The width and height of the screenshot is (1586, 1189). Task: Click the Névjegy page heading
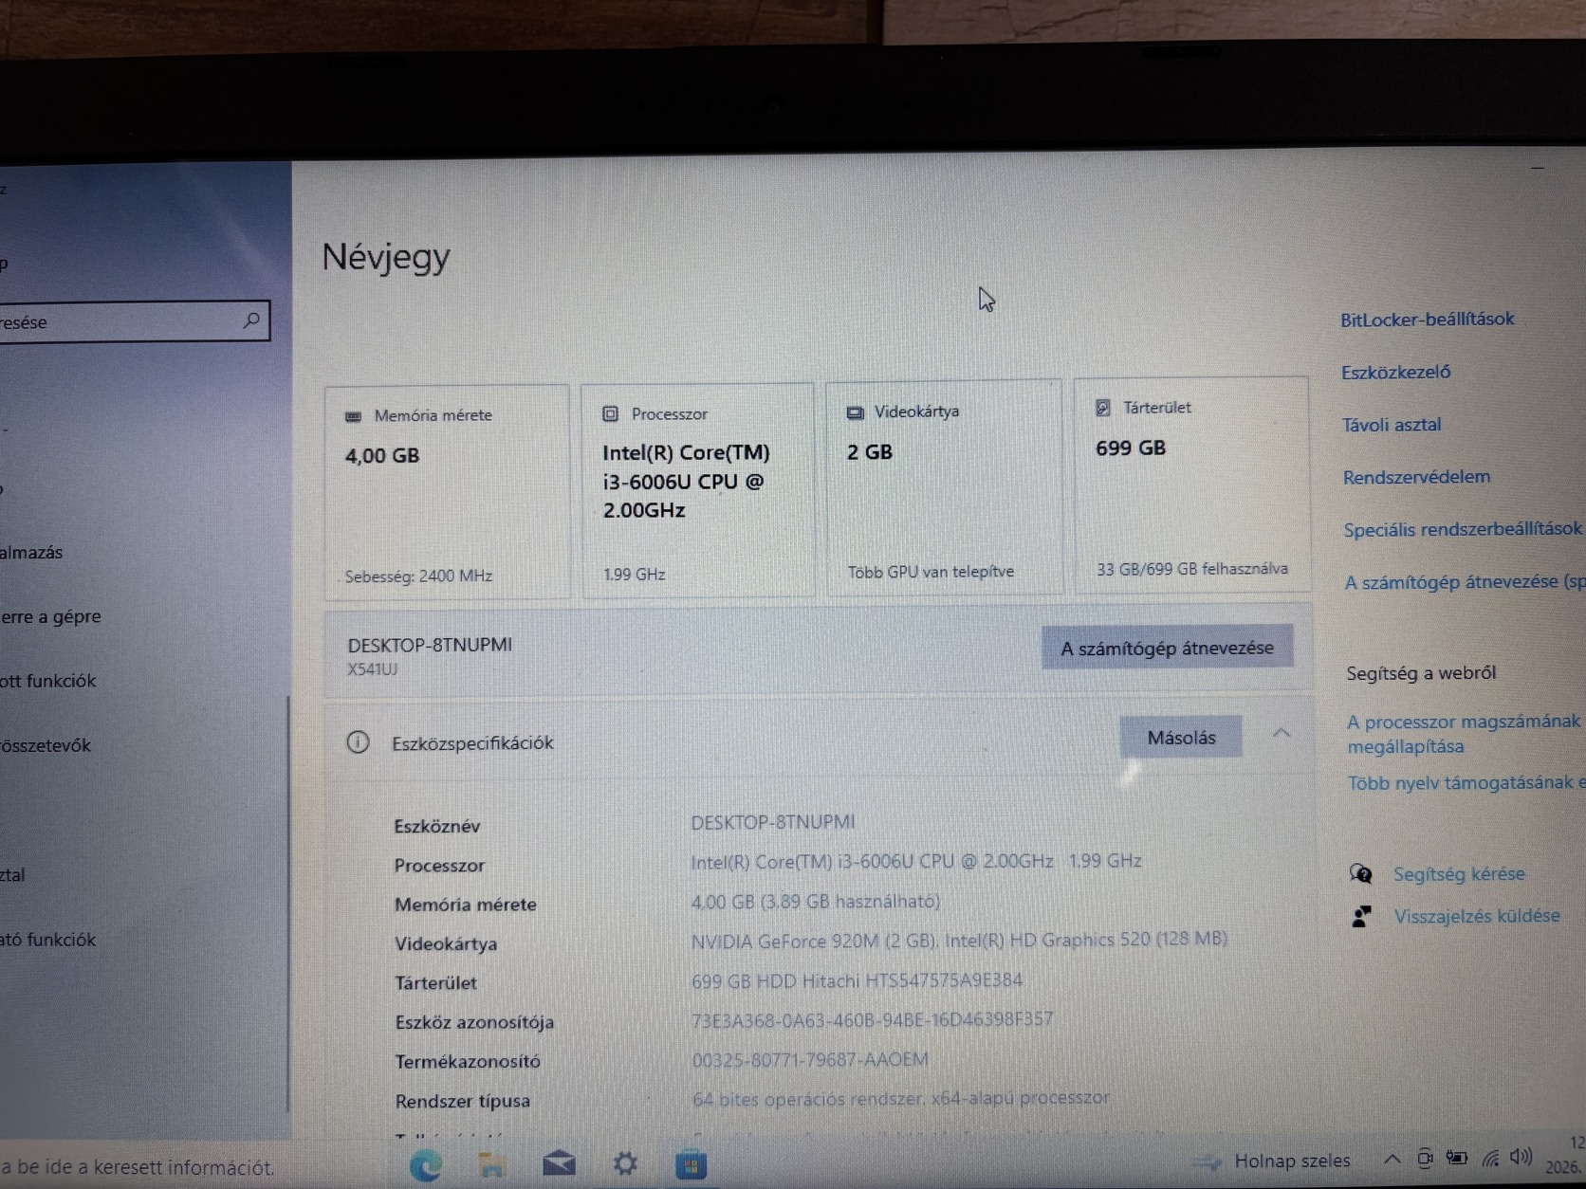pyautogui.click(x=385, y=257)
